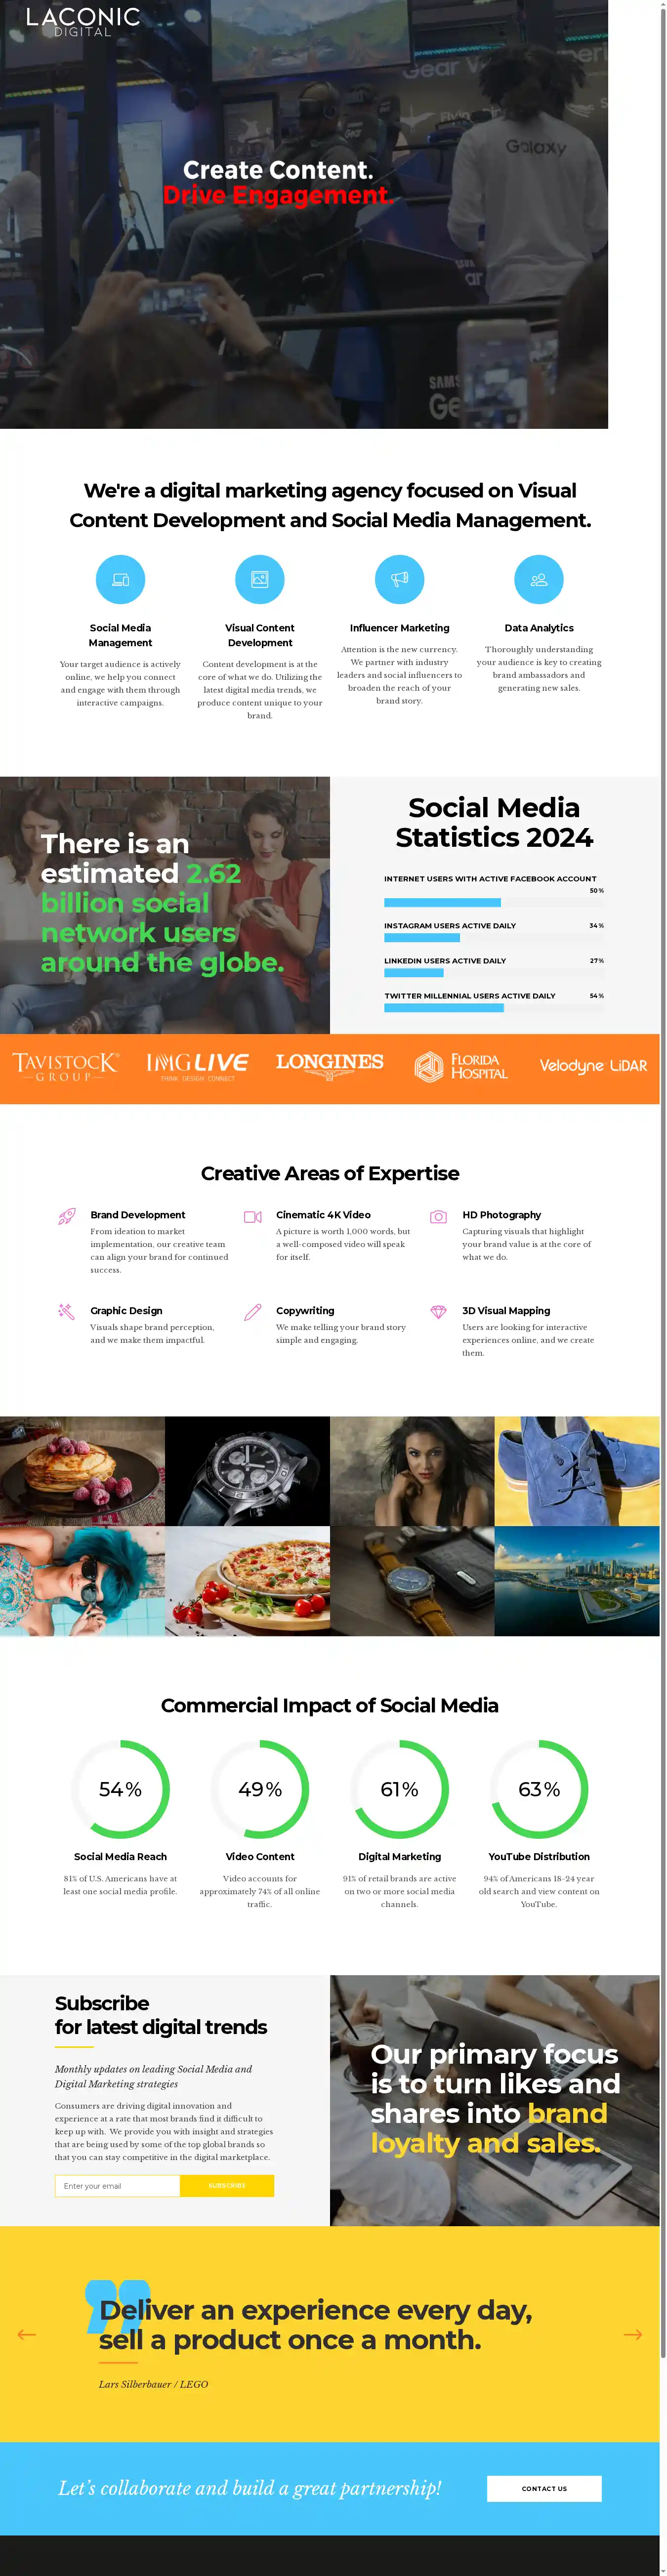This screenshot has width=667, height=2576.
Task: Click the Social Media Management circle icon
Action: [120, 579]
